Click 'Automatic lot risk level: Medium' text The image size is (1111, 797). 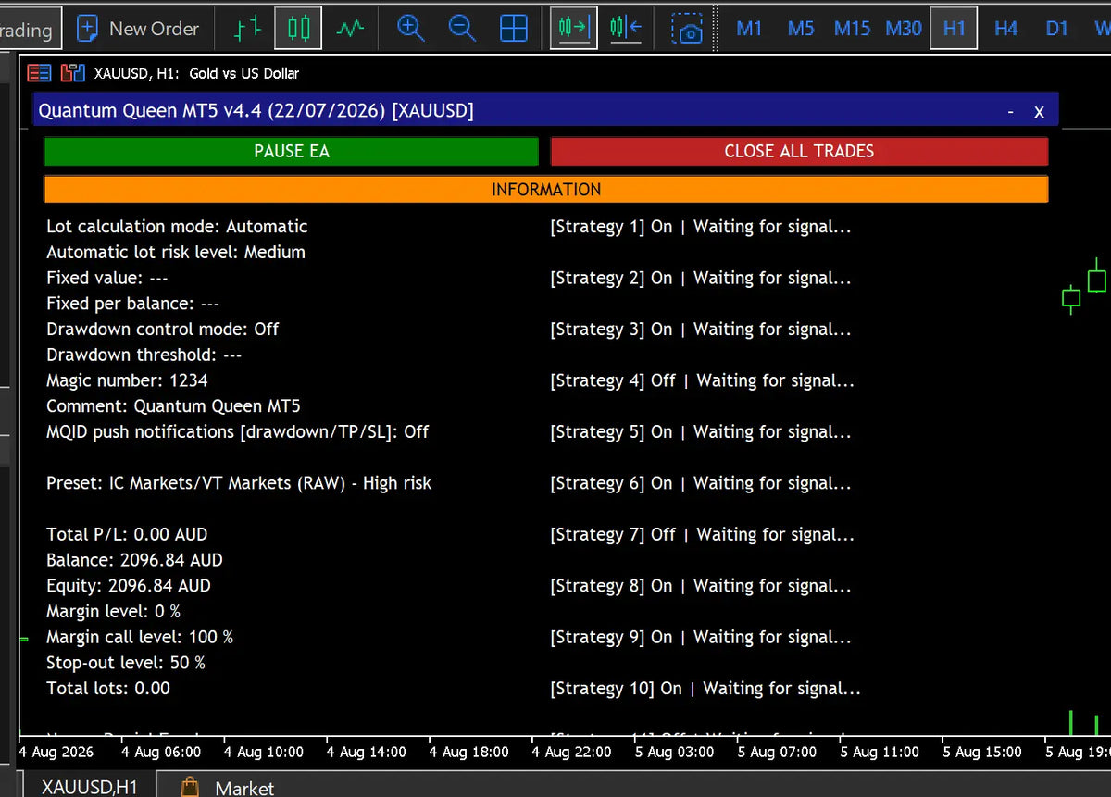176,252
